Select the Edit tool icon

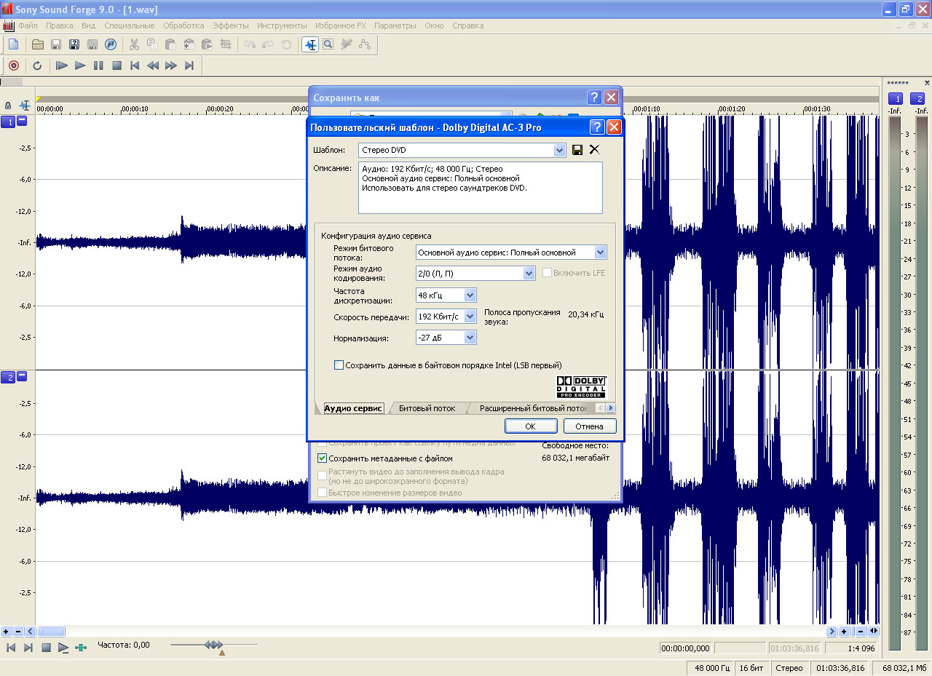pyautogui.click(x=310, y=44)
